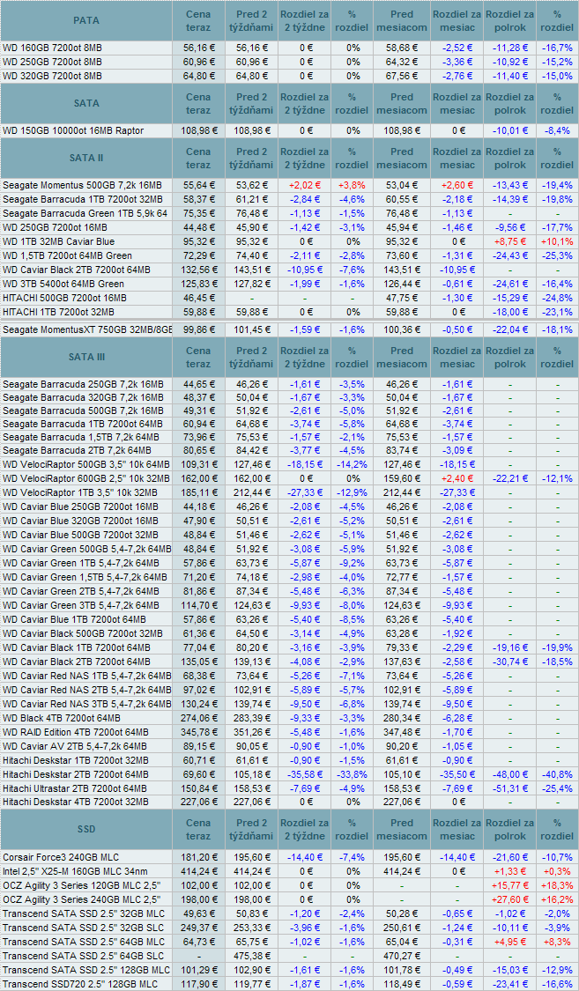
Task: Click the 49,63 € price of Transcend SSD 32GB MLC
Action: 199,913
